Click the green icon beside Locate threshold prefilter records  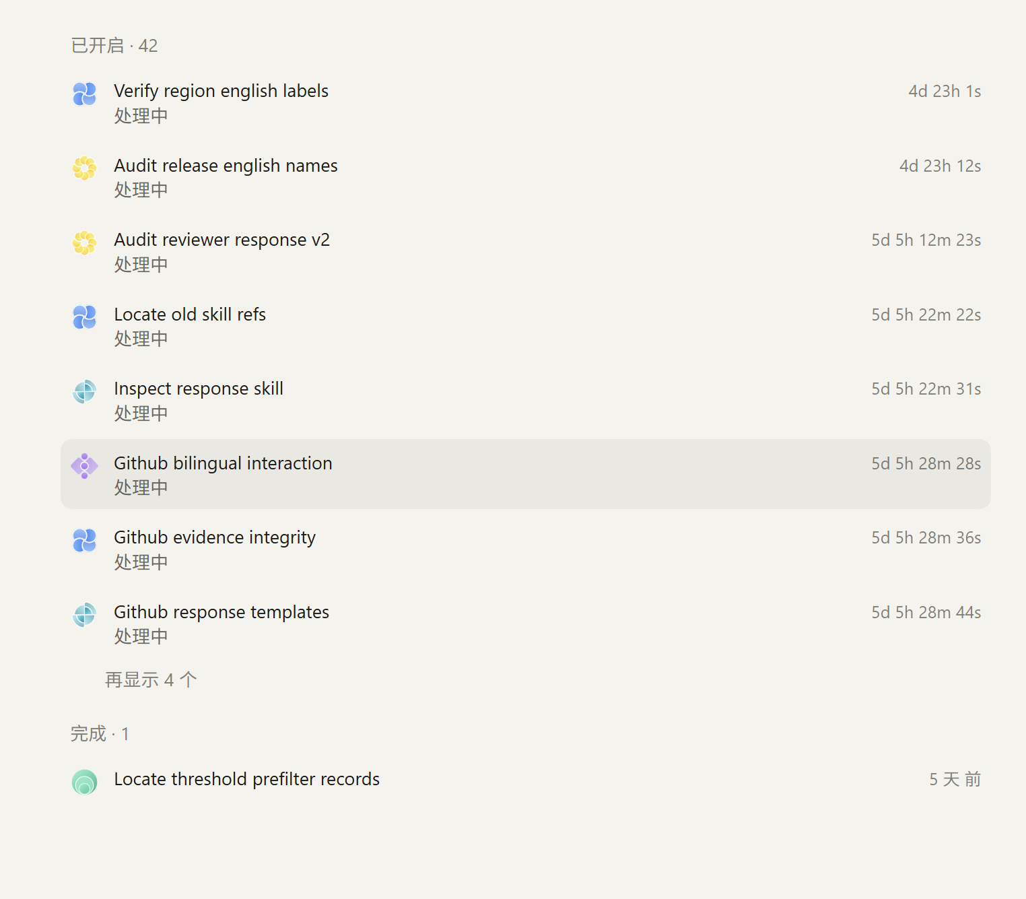click(x=84, y=782)
